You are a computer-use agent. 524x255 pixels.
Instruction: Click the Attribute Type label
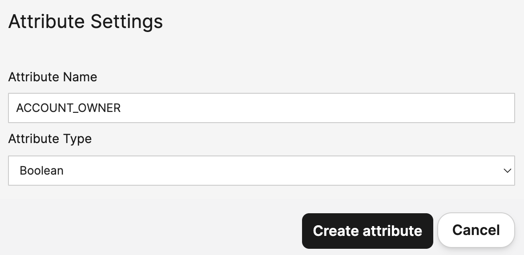50,139
